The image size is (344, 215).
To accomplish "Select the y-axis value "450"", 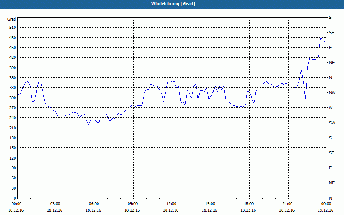I will click(x=13, y=48).
